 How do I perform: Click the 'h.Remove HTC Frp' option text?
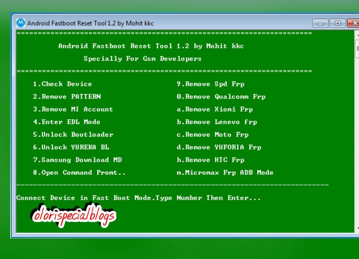click(x=210, y=160)
